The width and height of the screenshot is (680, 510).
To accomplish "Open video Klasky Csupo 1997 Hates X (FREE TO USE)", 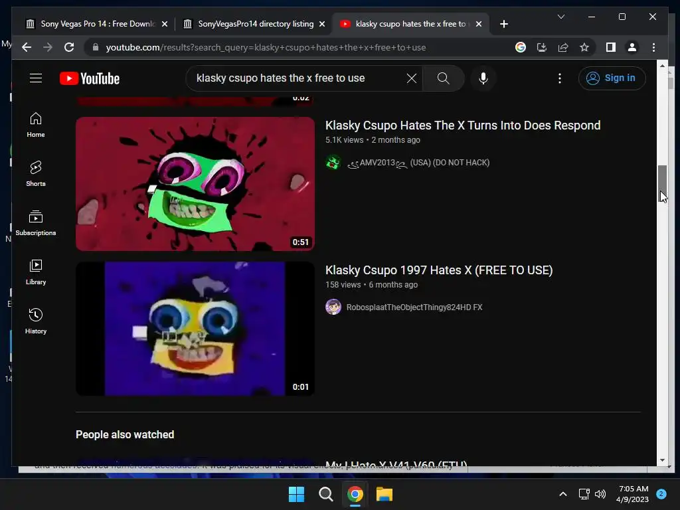I will 439,270.
